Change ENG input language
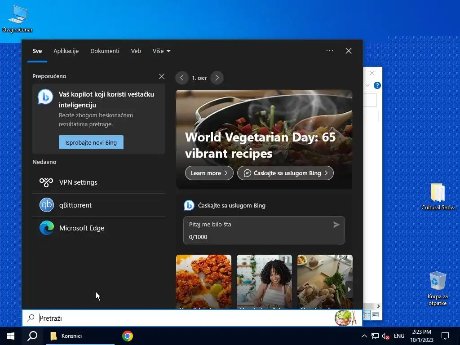 pos(399,336)
